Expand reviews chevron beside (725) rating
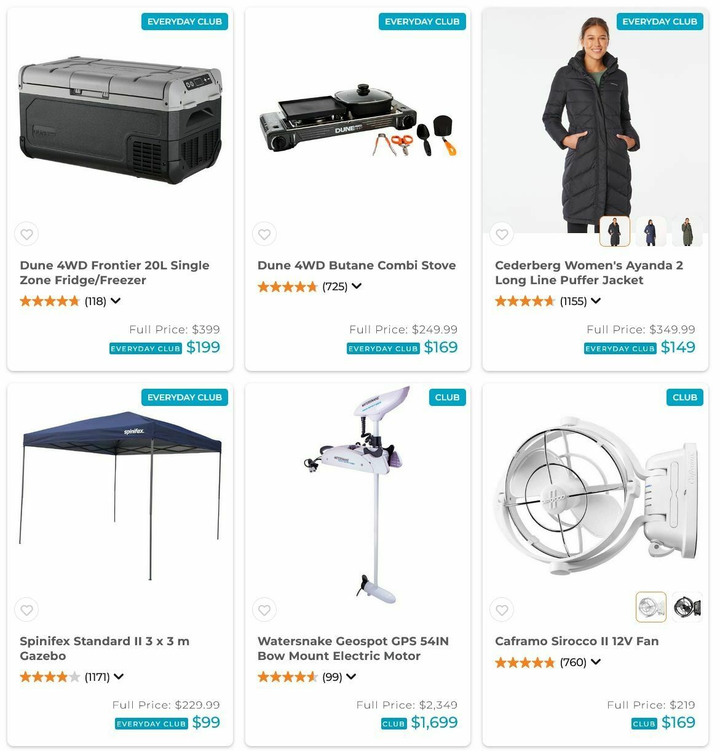This screenshot has height=751, width=720. tap(357, 286)
